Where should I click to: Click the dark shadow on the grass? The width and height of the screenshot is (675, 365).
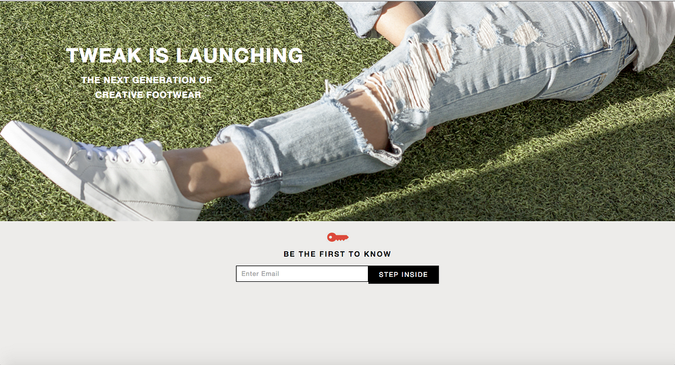point(450,185)
